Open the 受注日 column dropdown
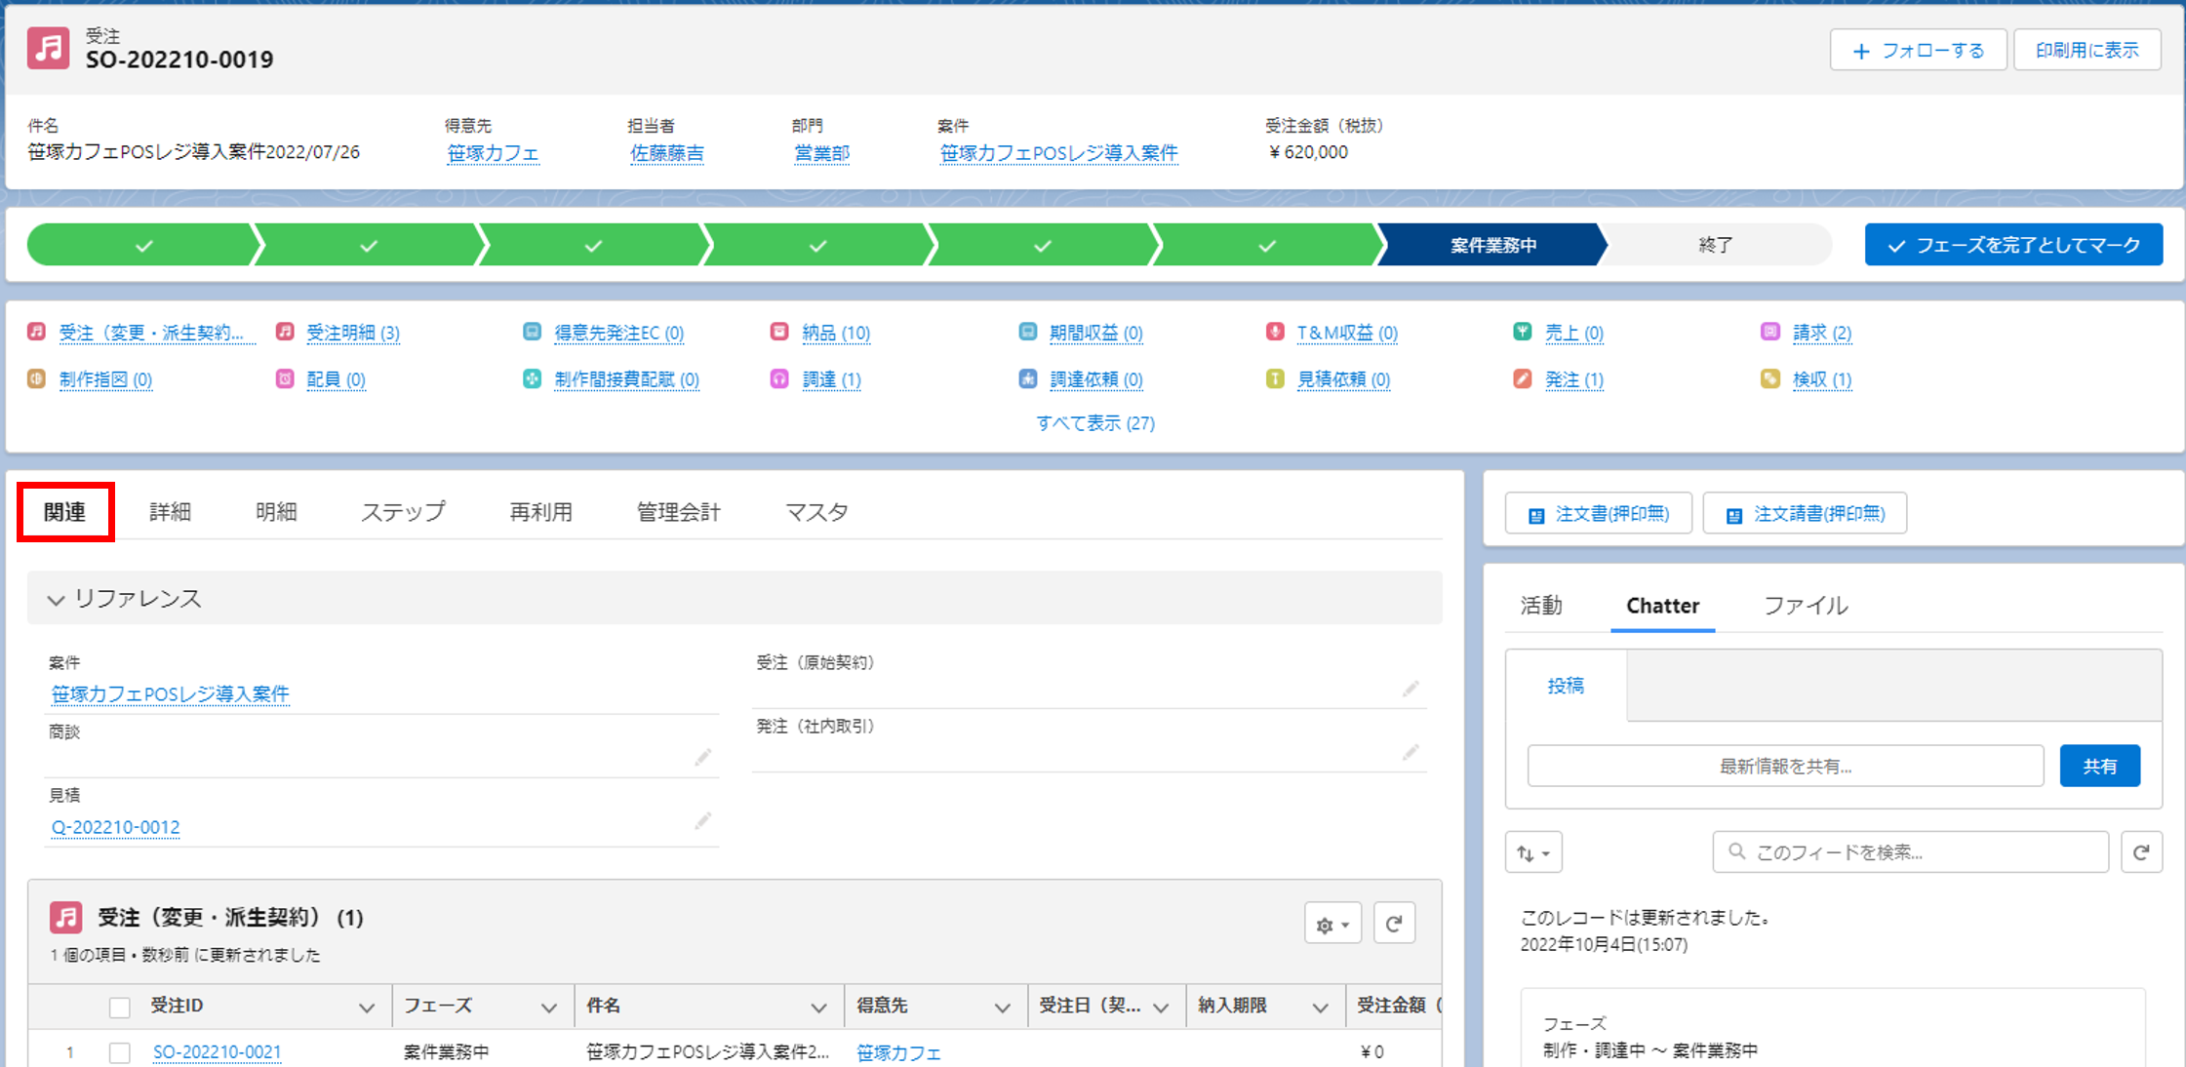The height and width of the screenshot is (1067, 2186). coord(1161,1008)
